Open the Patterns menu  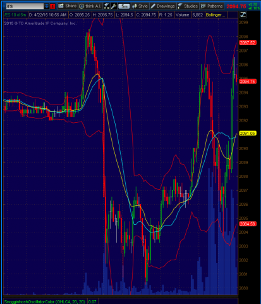(x=212, y=6)
